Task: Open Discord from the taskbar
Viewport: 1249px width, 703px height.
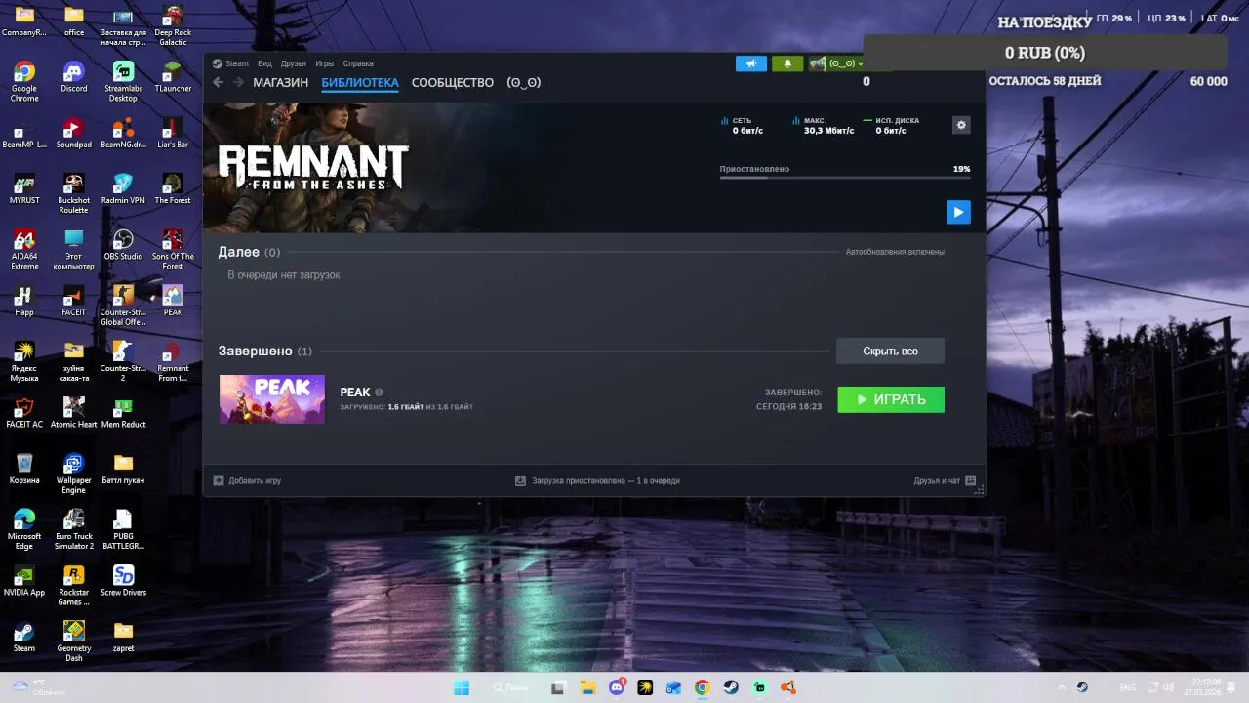Action: (617, 687)
